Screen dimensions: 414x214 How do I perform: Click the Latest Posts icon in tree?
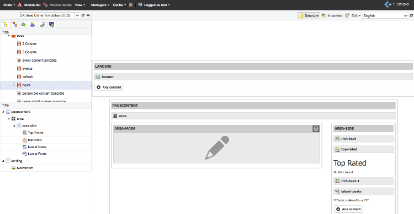tap(24, 153)
